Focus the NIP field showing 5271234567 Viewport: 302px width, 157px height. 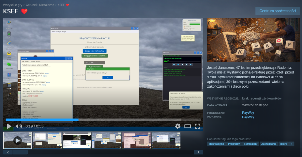click(95, 63)
